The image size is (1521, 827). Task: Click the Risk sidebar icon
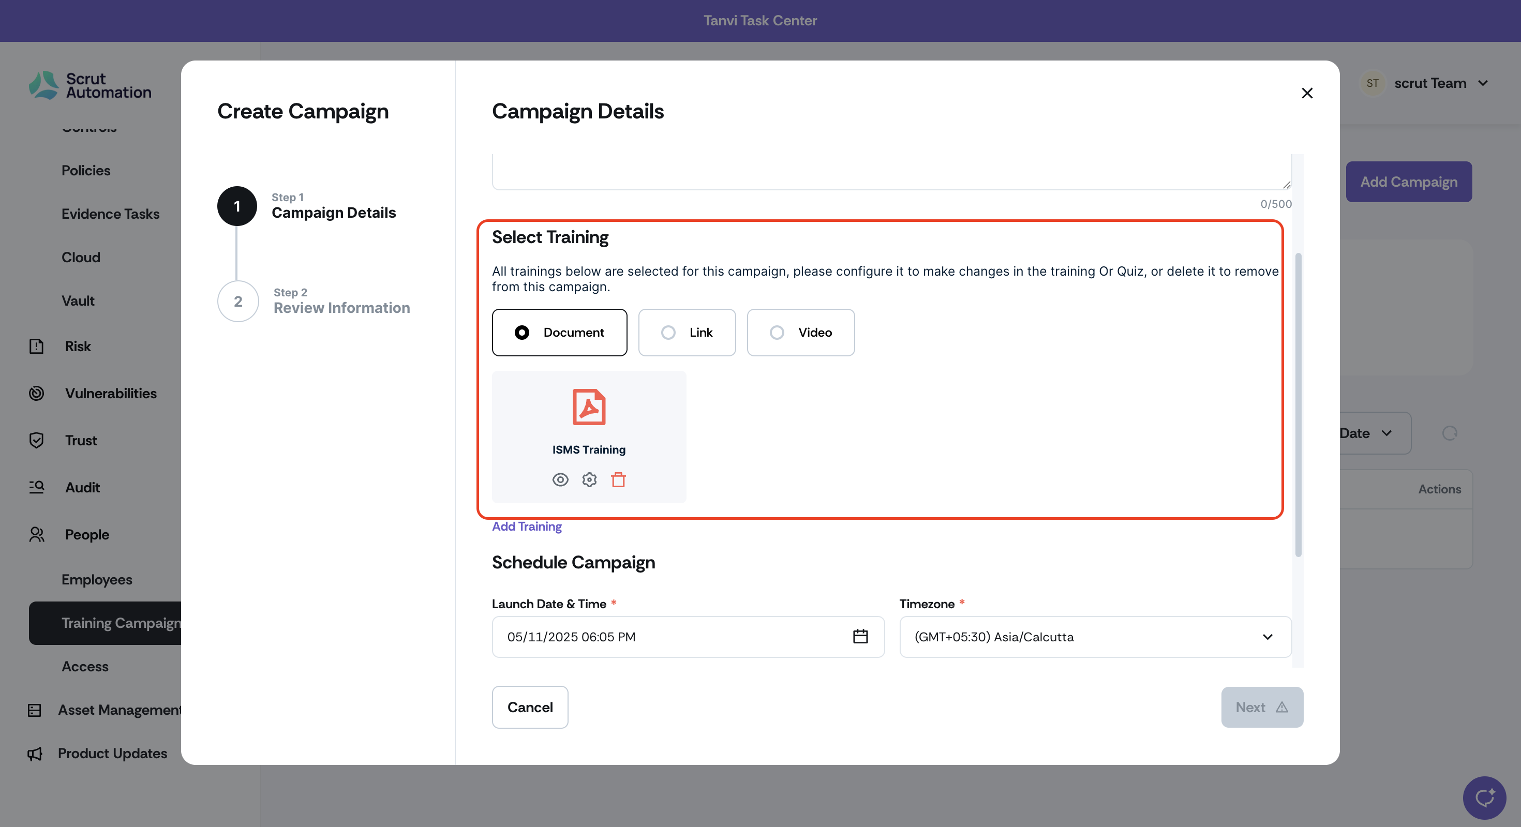click(37, 347)
